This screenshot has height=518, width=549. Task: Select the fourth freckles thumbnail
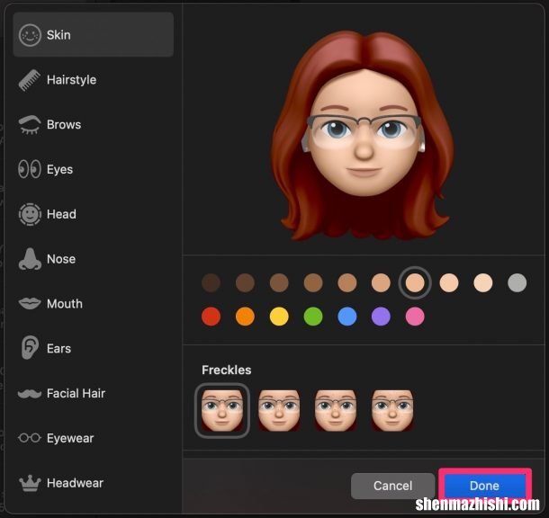tap(392, 411)
